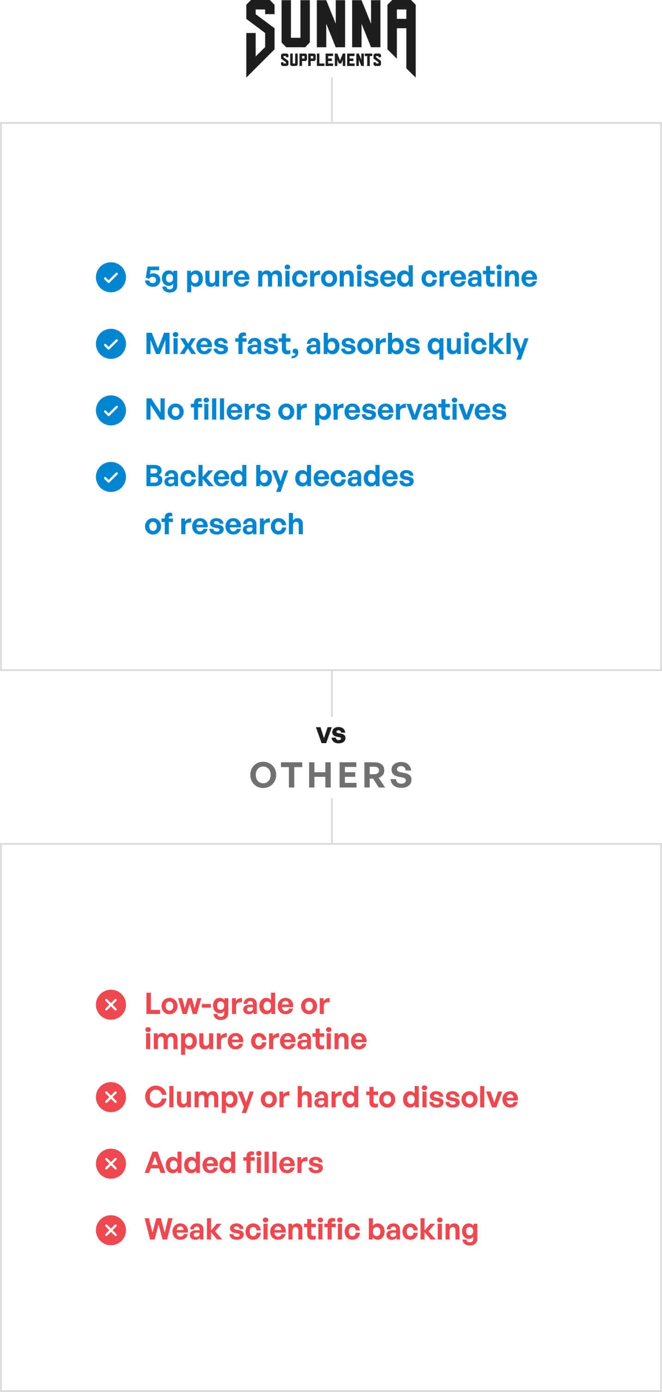This screenshot has width=662, height=1392.
Task: Tap the blue check next to "Backed by decades"
Action: (x=111, y=476)
